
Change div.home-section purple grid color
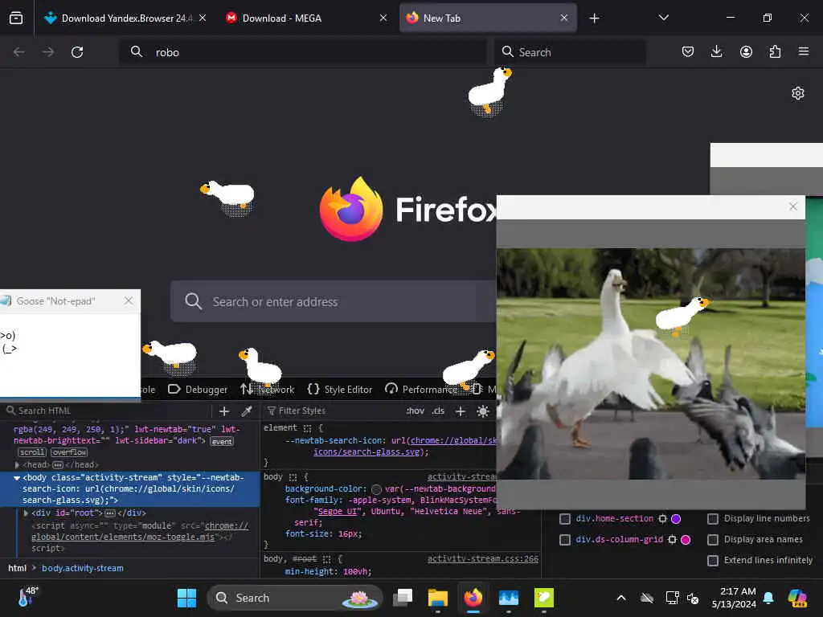(x=676, y=519)
